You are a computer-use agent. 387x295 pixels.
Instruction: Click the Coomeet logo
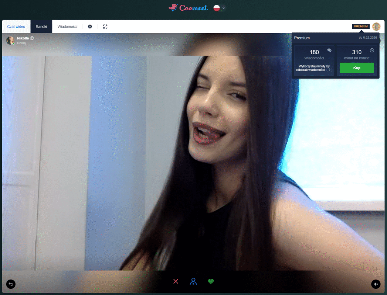[x=189, y=8]
